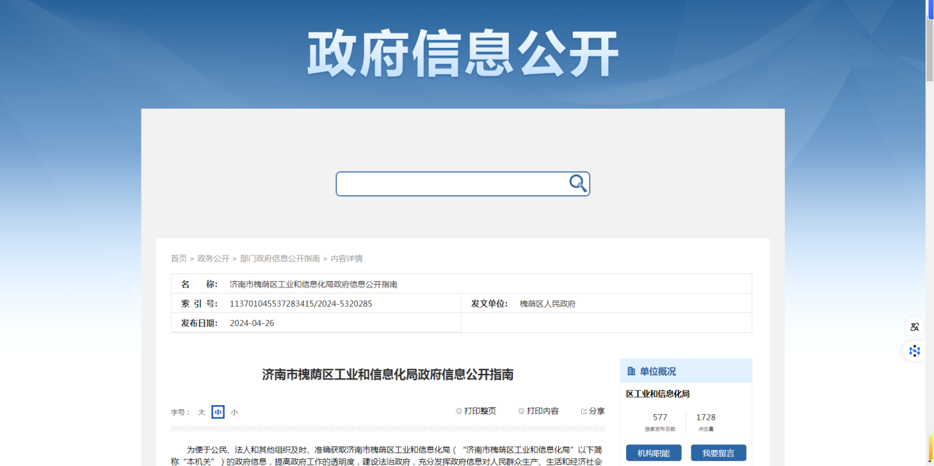
Task: Click the scrollbar down arrow
Action: tap(929, 462)
